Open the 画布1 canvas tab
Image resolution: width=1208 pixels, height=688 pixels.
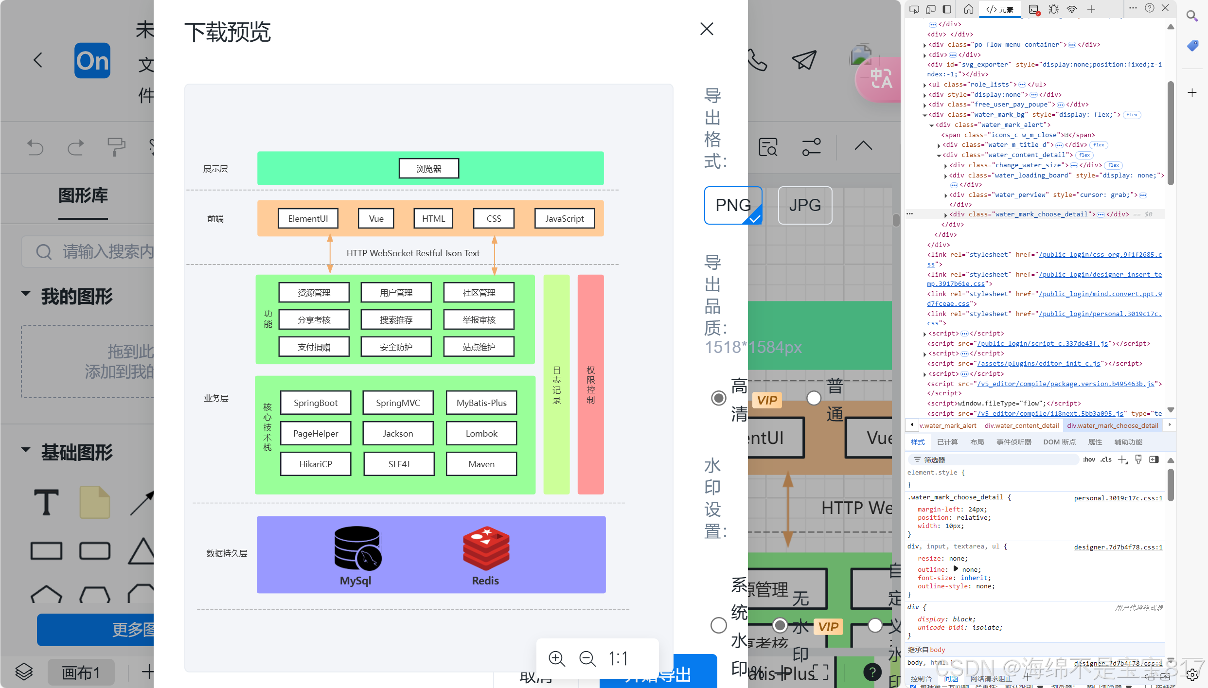click(81, 673)
